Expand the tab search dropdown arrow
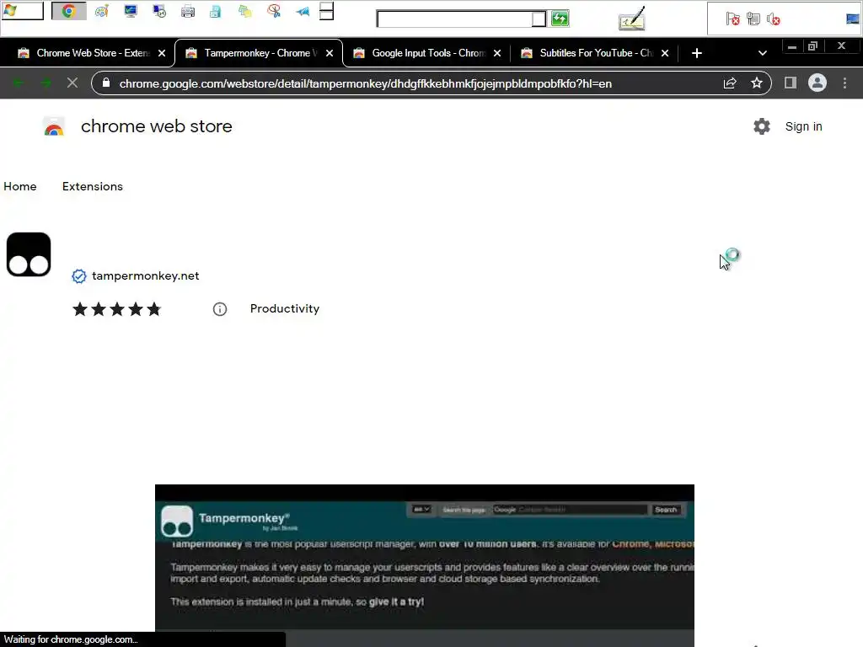 point(762,53)
